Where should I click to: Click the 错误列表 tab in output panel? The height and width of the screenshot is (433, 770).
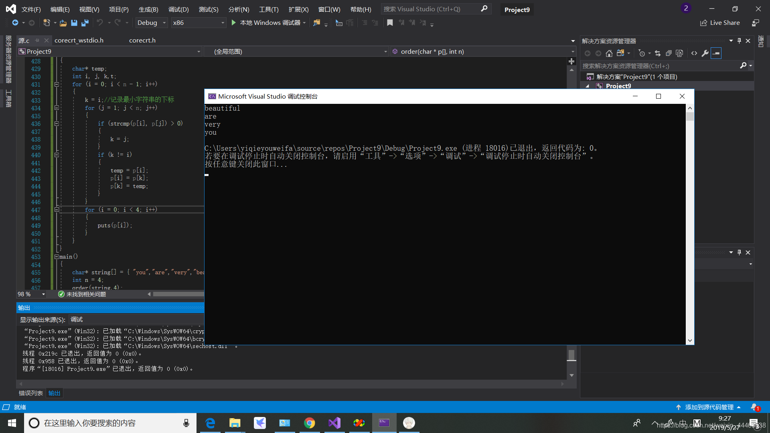pos(30,393)
